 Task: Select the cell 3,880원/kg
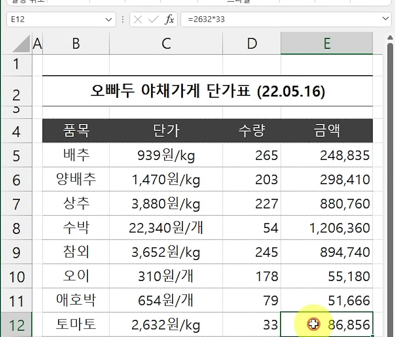point(166,203)
